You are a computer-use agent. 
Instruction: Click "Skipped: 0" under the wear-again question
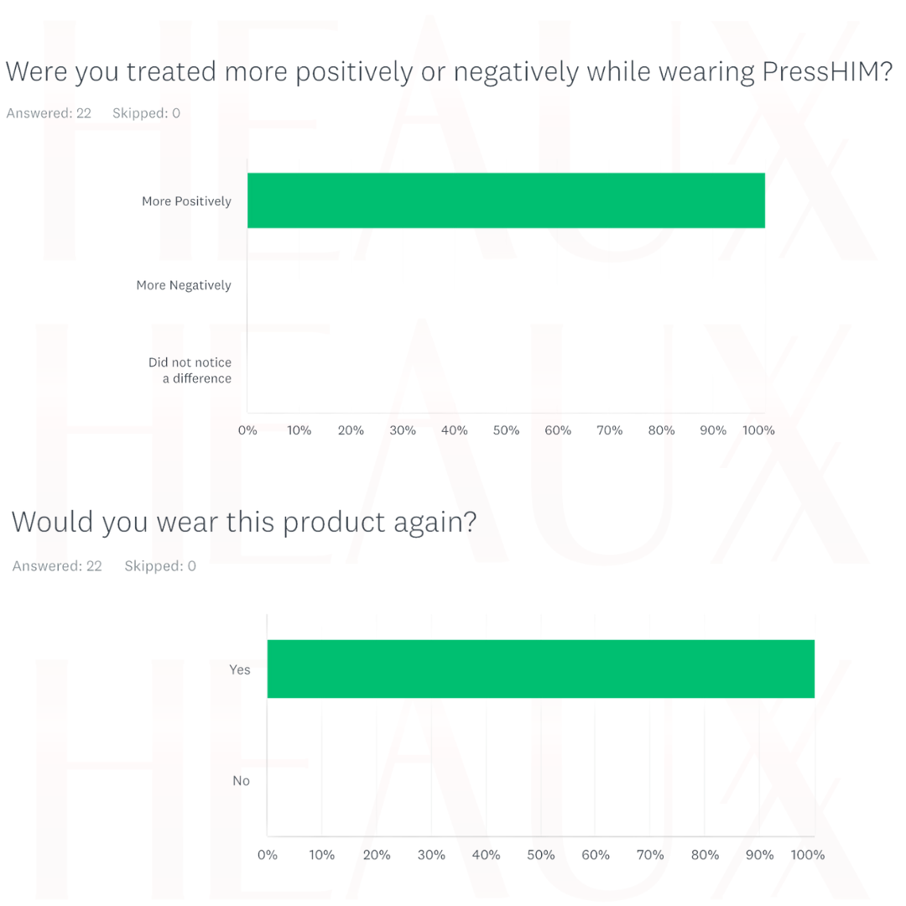tap(160, 566)
